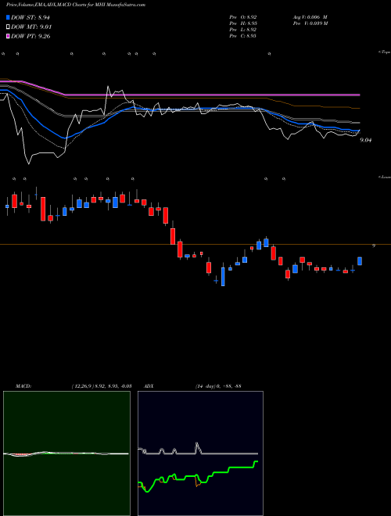Click the 'Avg V: 0.006 M' value
The image size is (391, 516).
pos(310,17)
